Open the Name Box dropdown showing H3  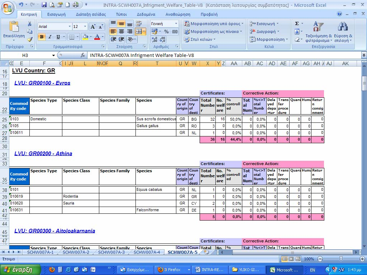[x=53, y=55]
